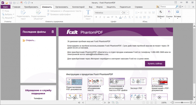Click the zoom slider handle in status bar

tap(182, 103)
